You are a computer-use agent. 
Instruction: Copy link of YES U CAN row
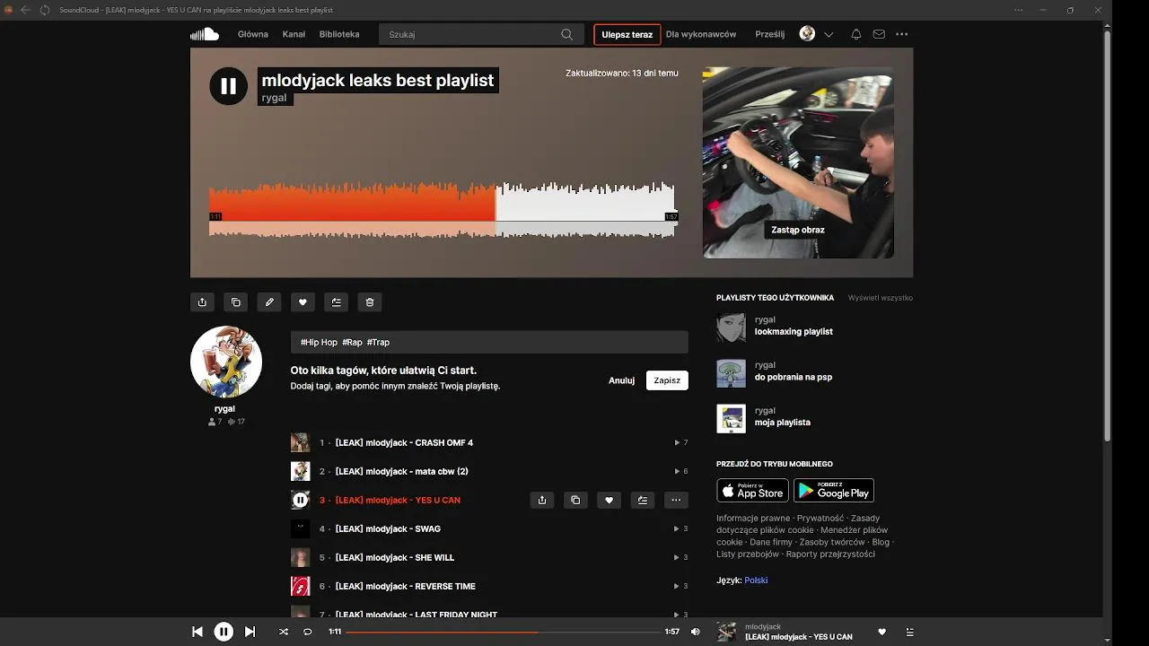[575, 500]
